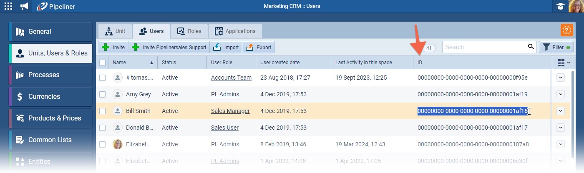The image size is (584, 173).
Task: Open the Filter button
Action: point(556,48)
